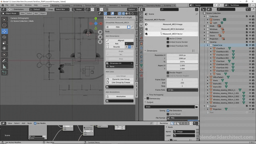This screenshot has width=256, height=144.
Task: Enable Embed Scene Render checkbox
Action: point(168,42)
